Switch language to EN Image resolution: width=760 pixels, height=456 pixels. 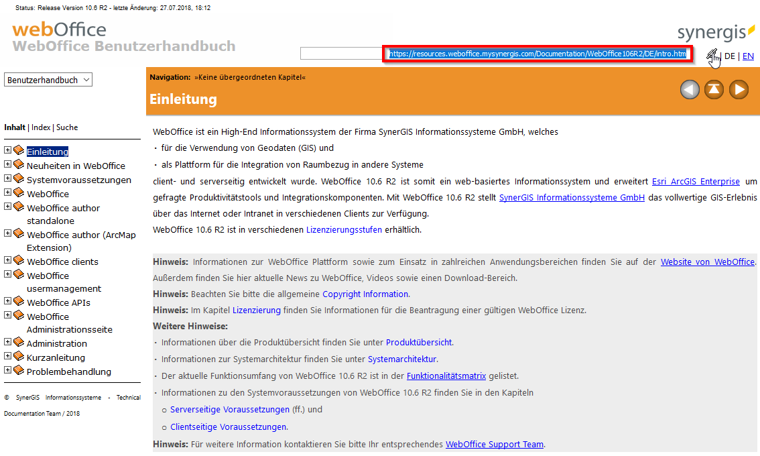tap(748, 56)
